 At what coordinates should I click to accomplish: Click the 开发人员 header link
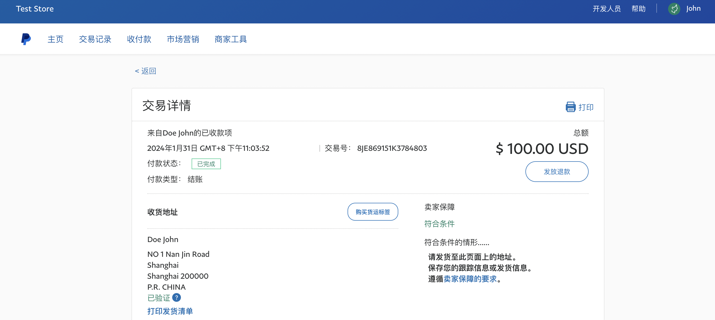click(606, 9)
